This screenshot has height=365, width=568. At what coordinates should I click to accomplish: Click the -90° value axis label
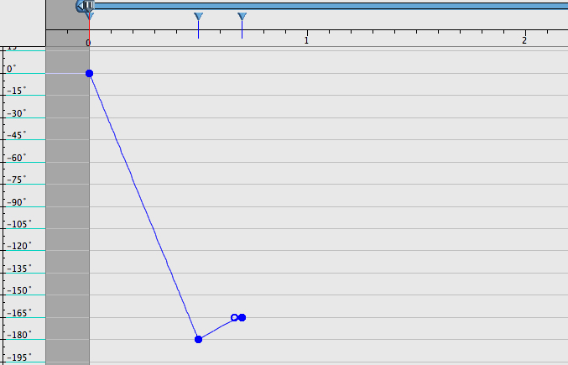pos(17,202)
